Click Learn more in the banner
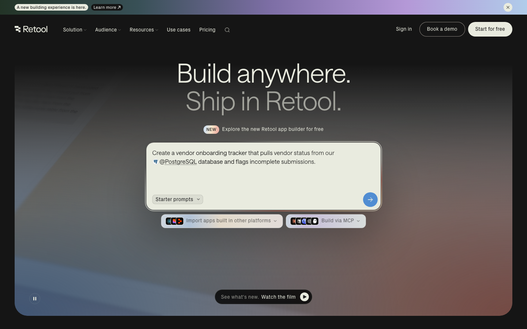The image size is (527, 329). (107, 7)
